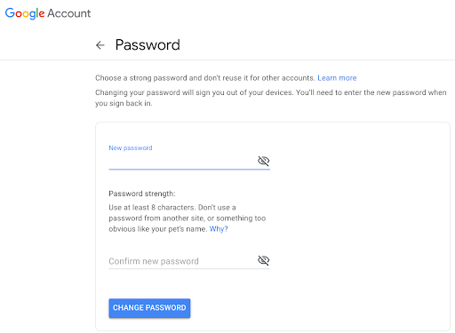This screenshot has width=455, height=333.
Task: Click the pet's name hint text line
Action: click(x=158, y=229)
